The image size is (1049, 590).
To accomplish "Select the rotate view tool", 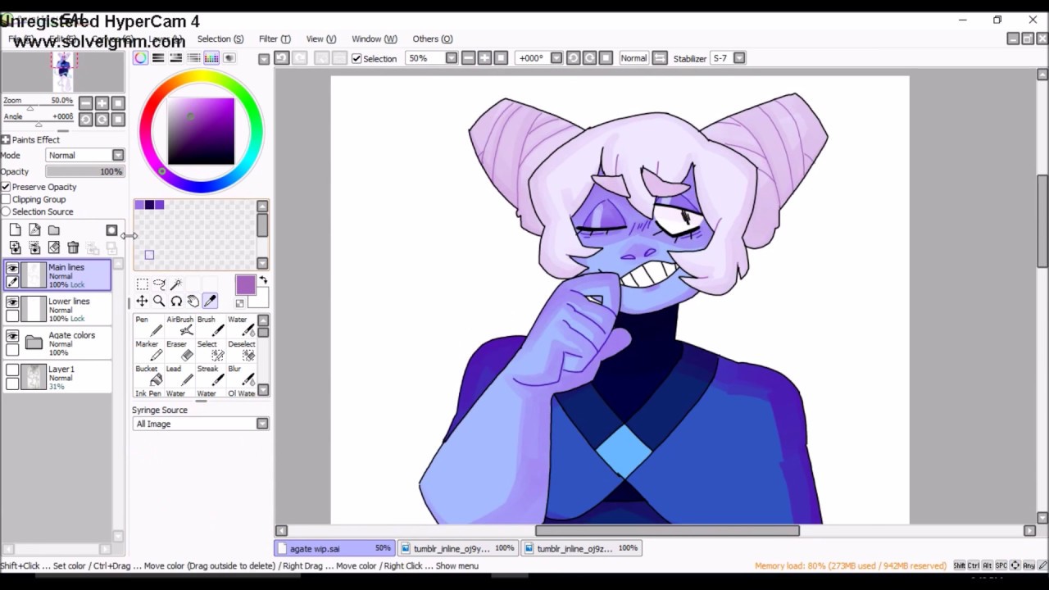I will pos(176,302).
